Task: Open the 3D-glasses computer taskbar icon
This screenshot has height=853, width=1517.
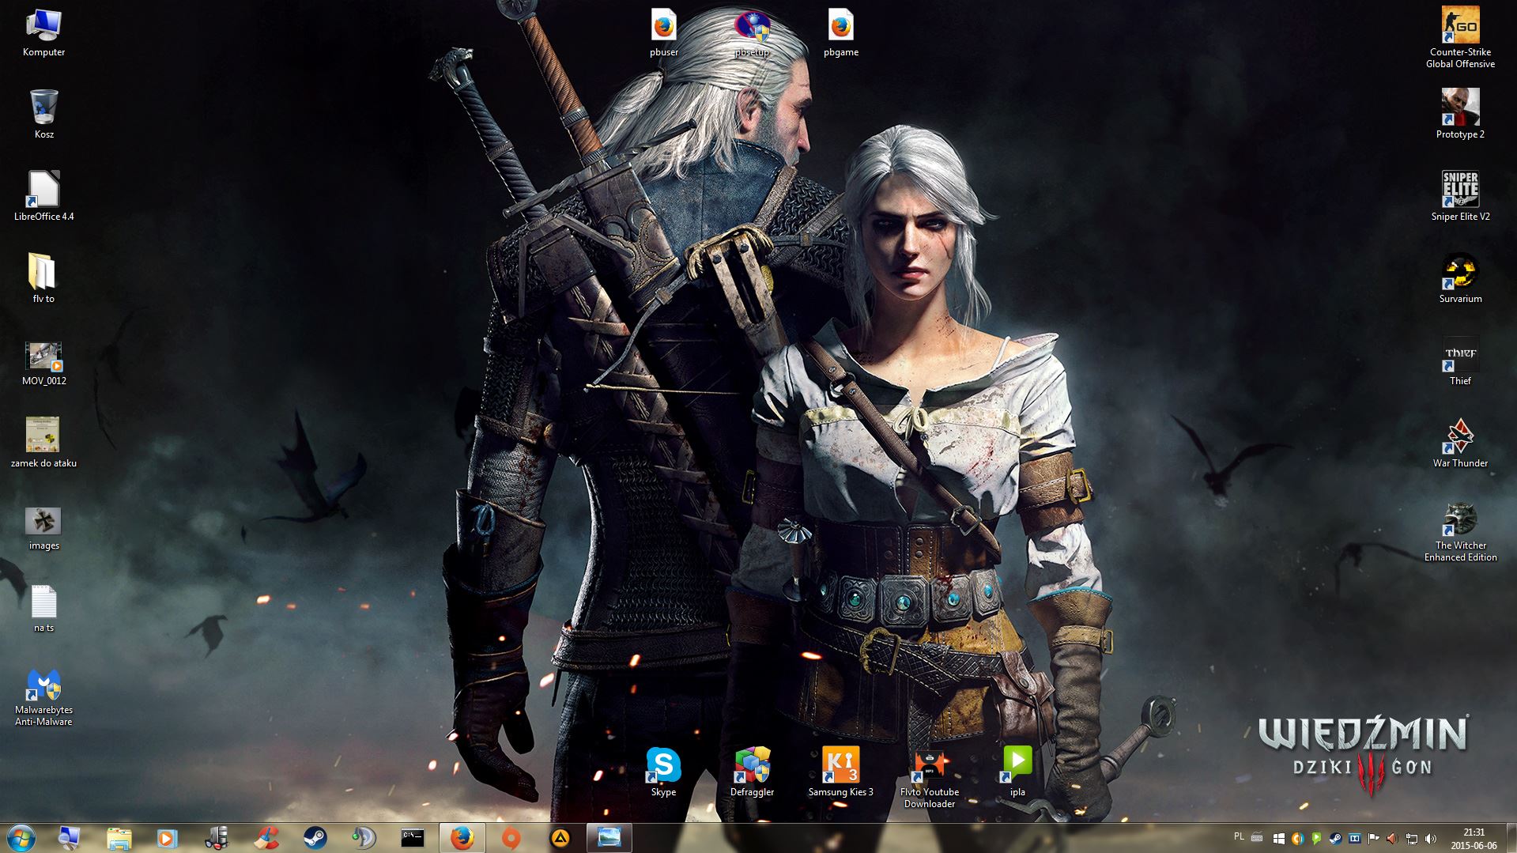Action: point(216,838)
